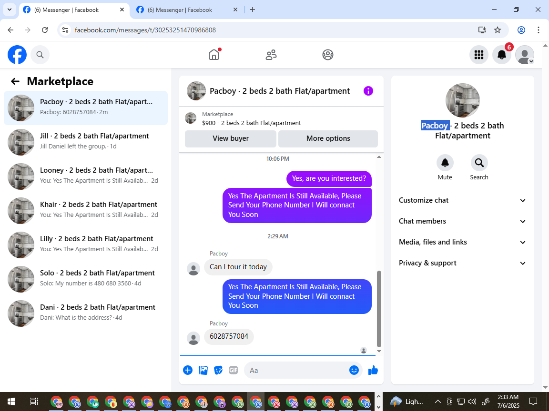Open the taskbar clock showing 2:33 AM

pyautogui.click(x=508, y=401)
